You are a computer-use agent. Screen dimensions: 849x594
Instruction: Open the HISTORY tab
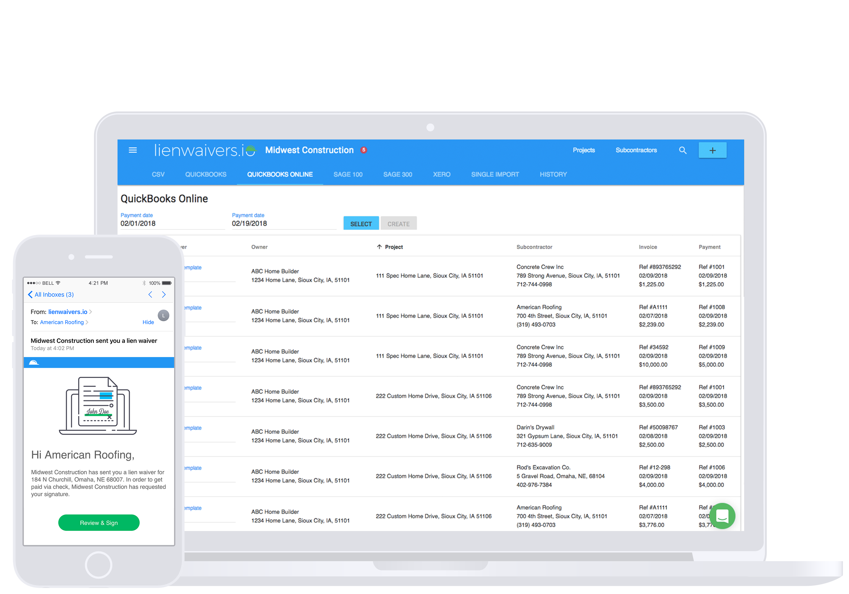[x=553, y=174]
